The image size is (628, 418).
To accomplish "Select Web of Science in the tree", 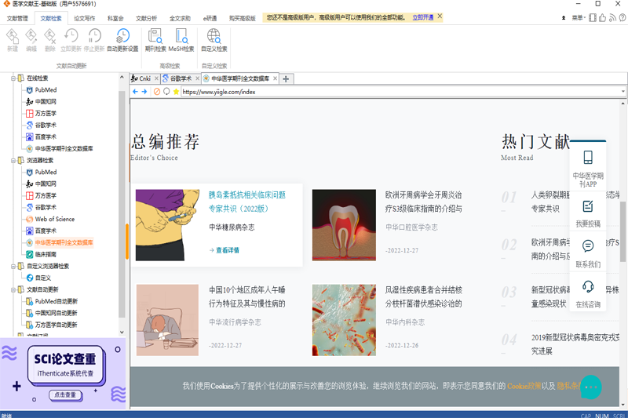I will coord(54,220).
